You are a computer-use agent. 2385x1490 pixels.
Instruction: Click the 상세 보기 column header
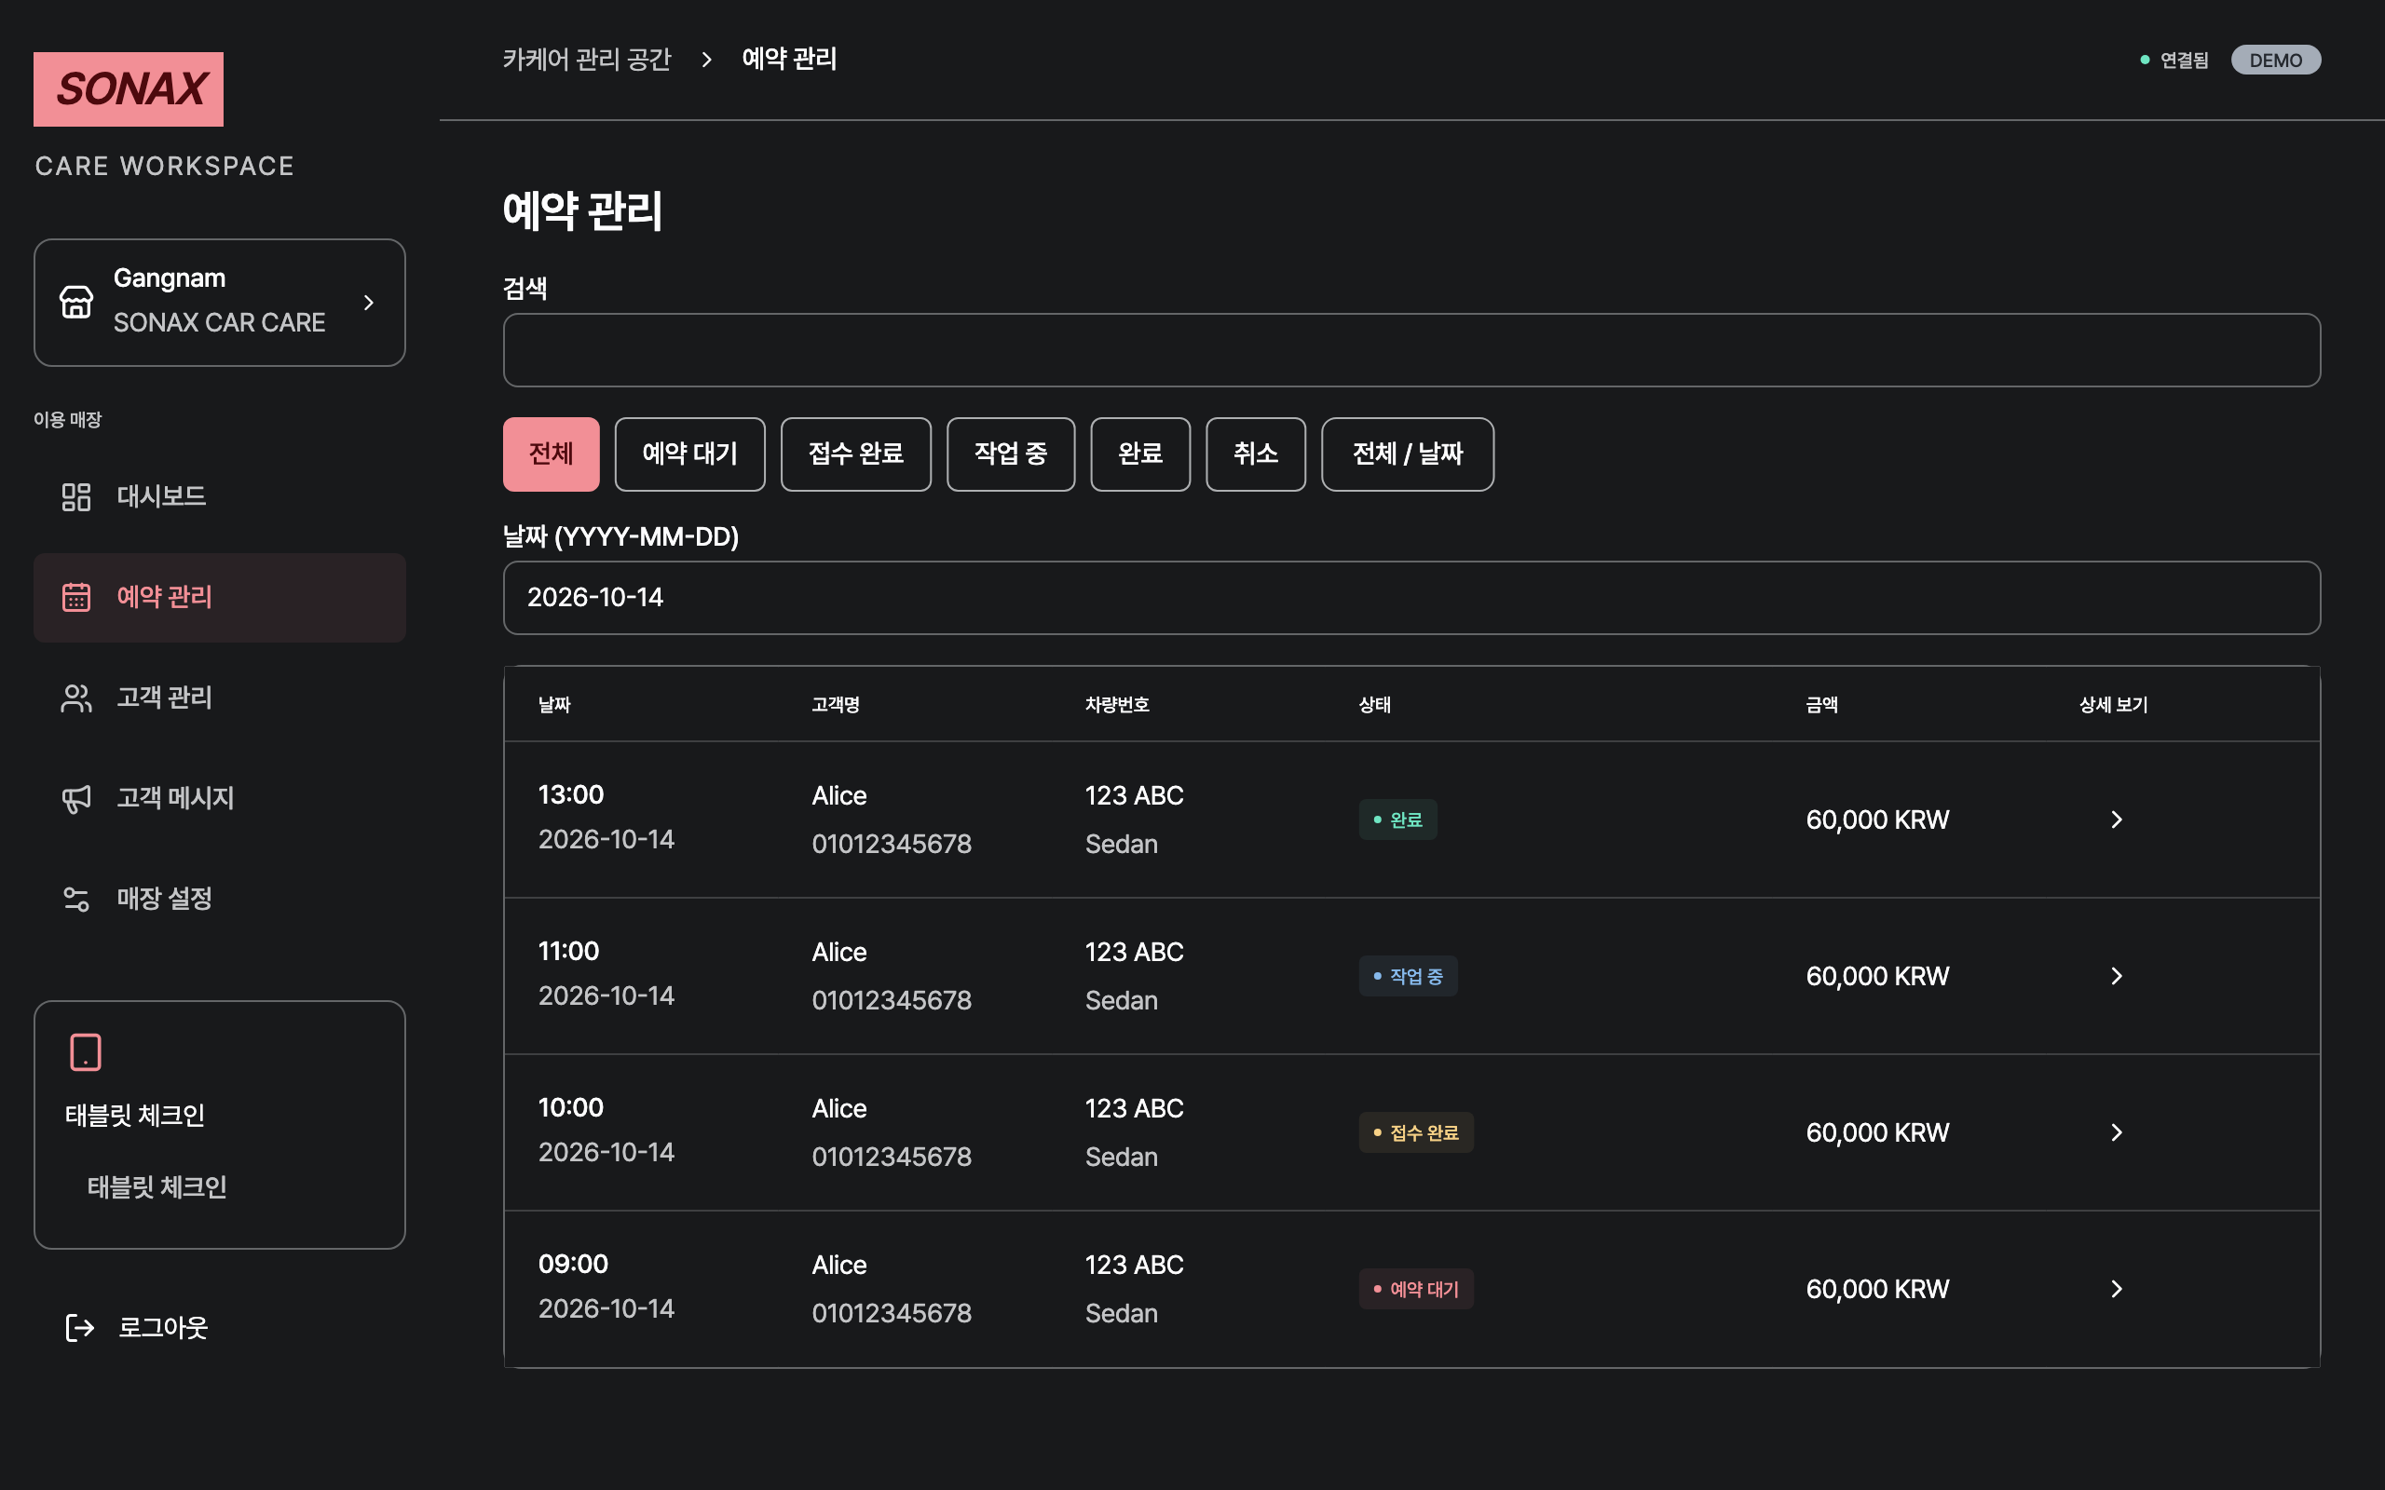[x=2113, y=705]
